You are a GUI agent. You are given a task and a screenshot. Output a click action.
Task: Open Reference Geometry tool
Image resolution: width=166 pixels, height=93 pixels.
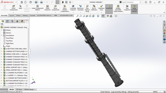coord(80,8)
